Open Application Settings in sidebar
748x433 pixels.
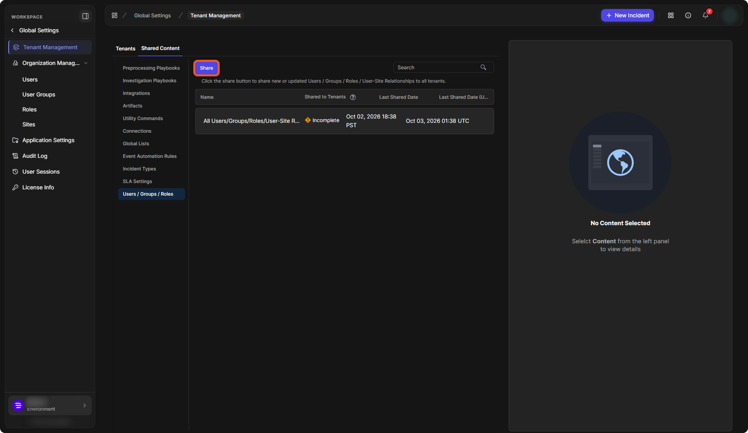pos(48,140)
